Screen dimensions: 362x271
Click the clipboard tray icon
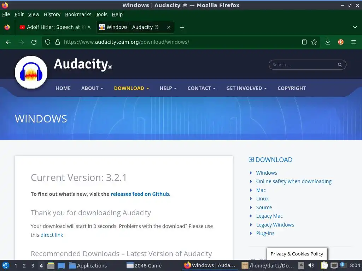coord(325,265)
